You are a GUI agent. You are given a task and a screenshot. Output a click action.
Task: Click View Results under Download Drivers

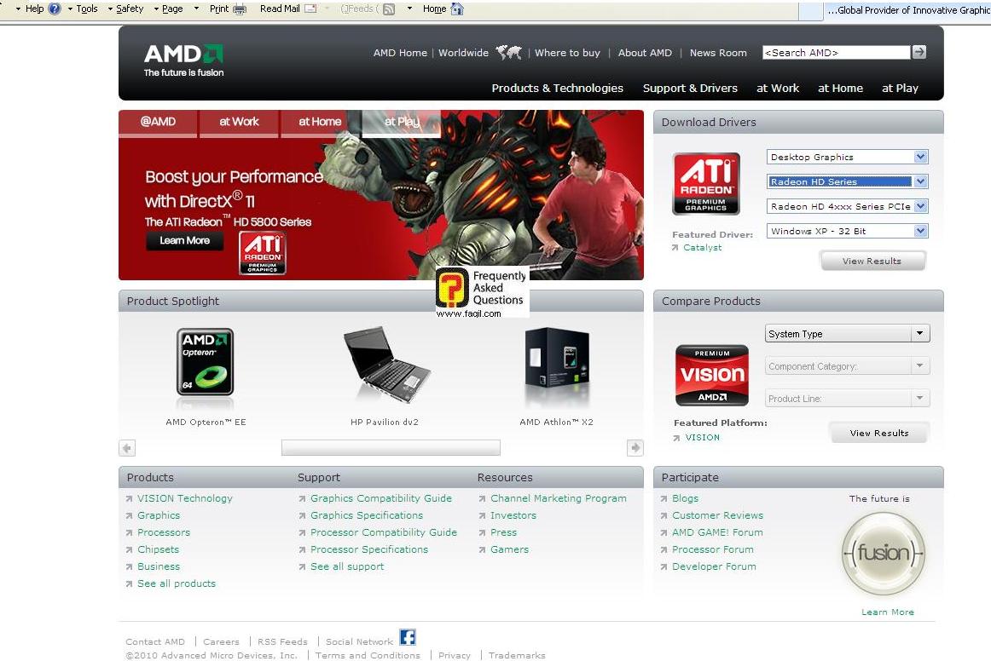(x=872, y=261)
